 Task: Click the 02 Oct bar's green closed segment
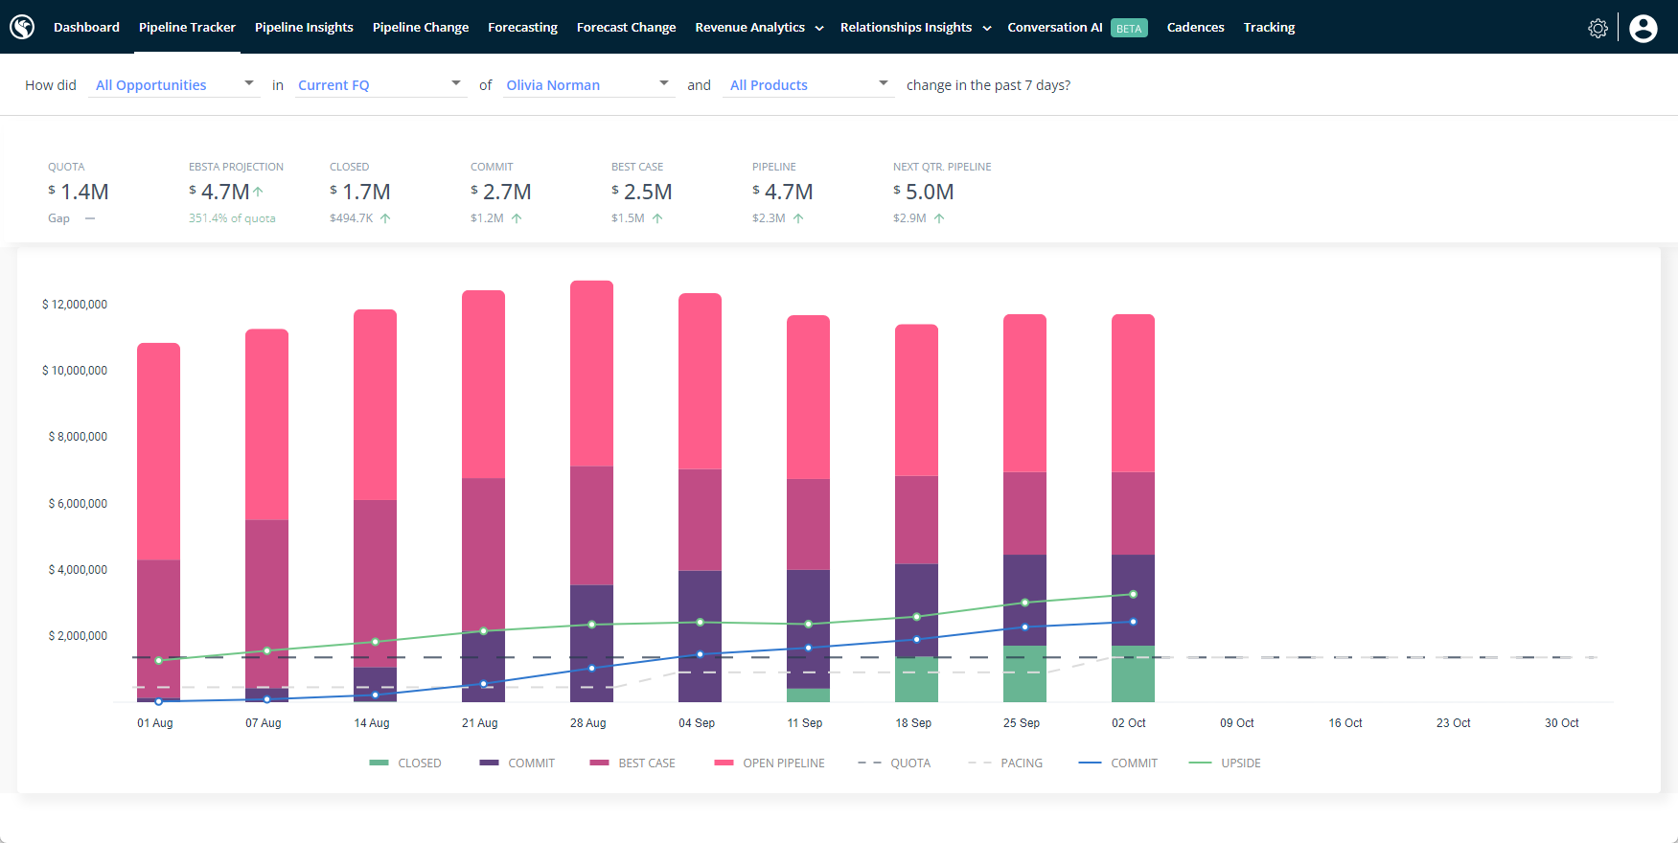[1133, 674]
